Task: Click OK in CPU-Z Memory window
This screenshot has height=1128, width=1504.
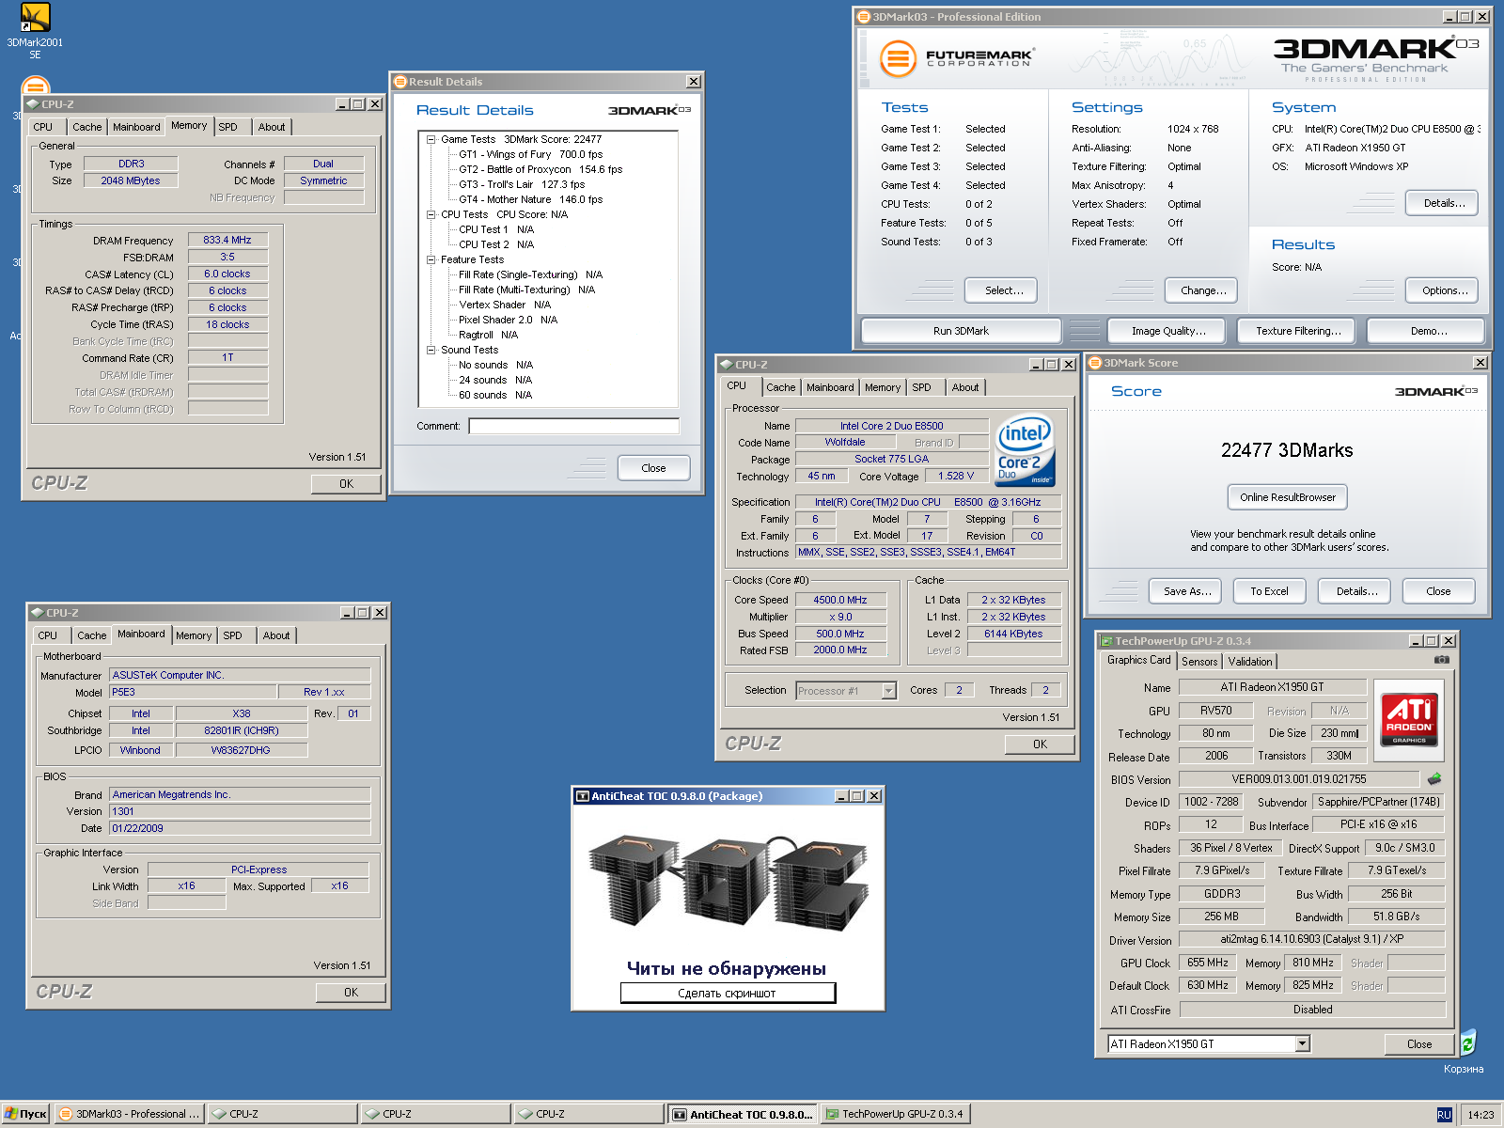Action: tap(346, 484)
